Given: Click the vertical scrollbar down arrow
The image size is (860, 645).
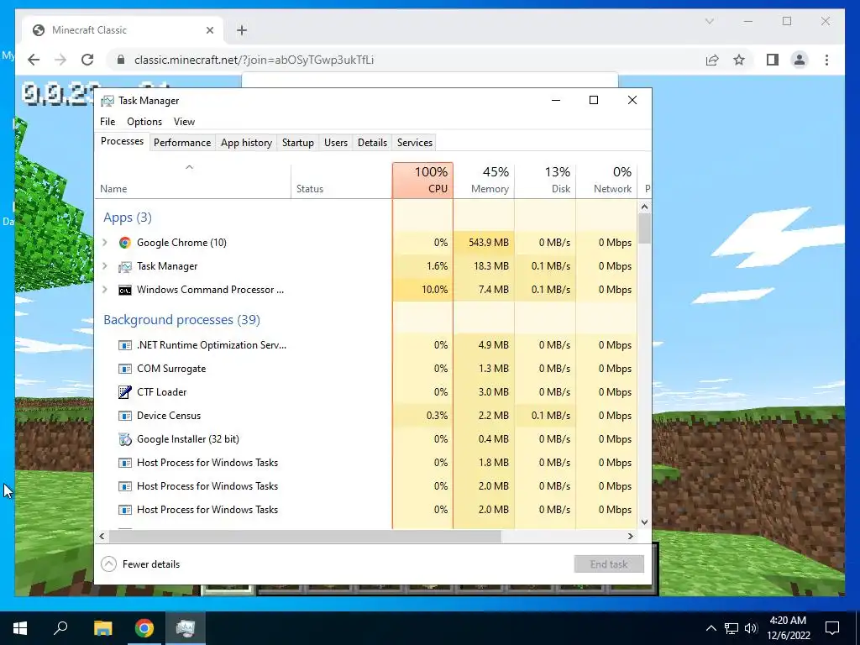Looking at the screenshot, I should (644, 522).
